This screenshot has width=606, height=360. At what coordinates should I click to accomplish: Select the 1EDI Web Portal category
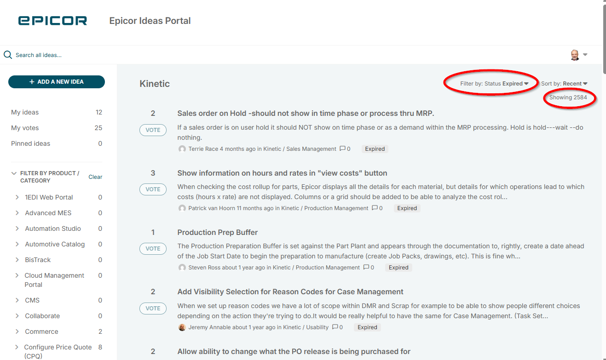(49, 197)
